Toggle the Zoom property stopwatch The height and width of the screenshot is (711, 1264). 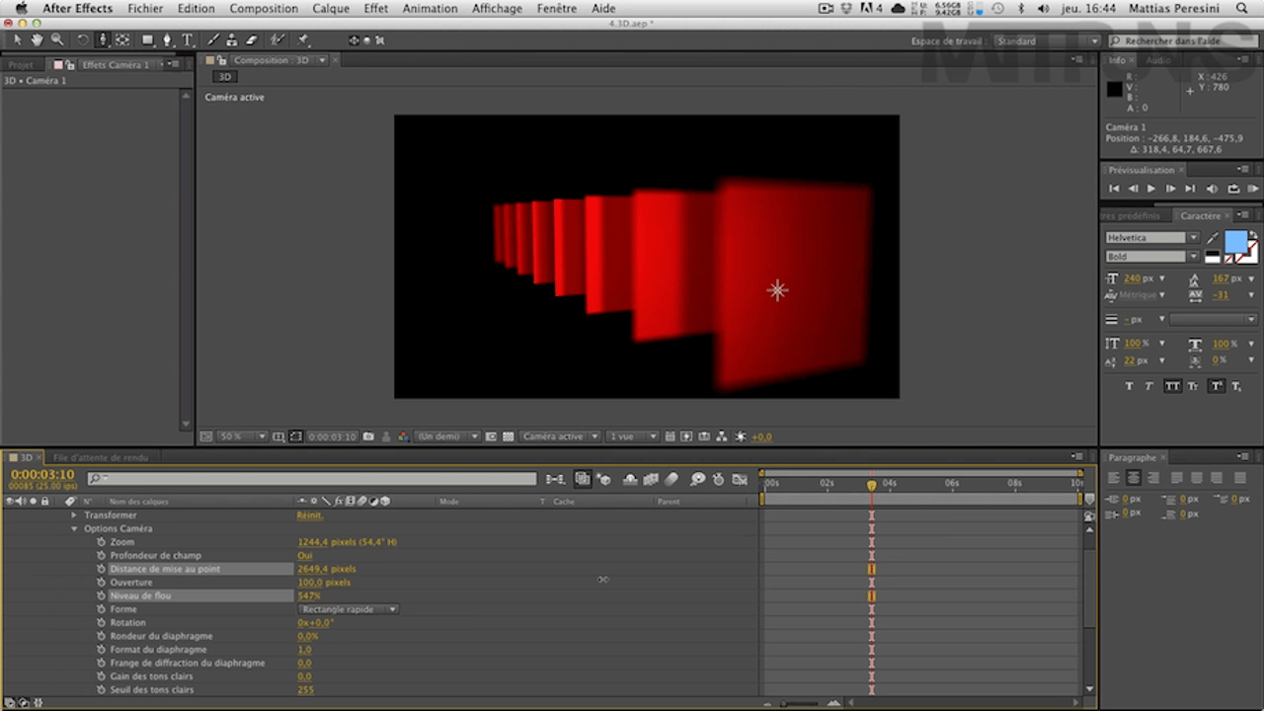click(101, 542)
